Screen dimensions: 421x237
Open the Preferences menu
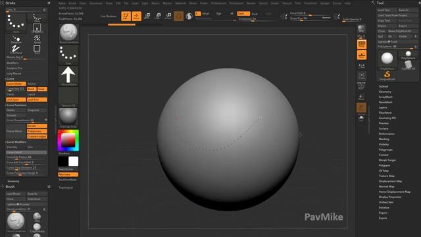(218, 3)
